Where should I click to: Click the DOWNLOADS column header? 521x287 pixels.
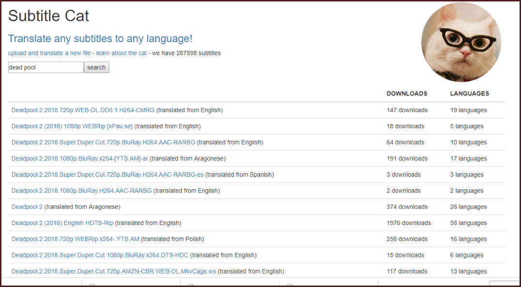click(407, 94)
